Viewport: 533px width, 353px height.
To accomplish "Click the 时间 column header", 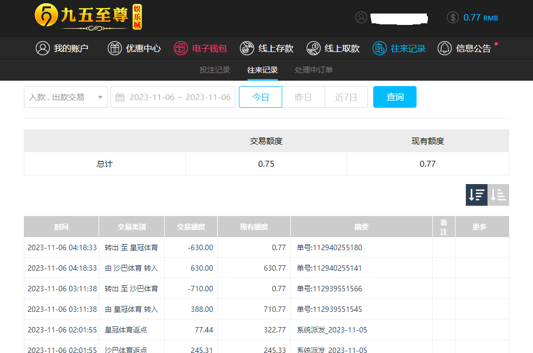I will pos(61,227).
